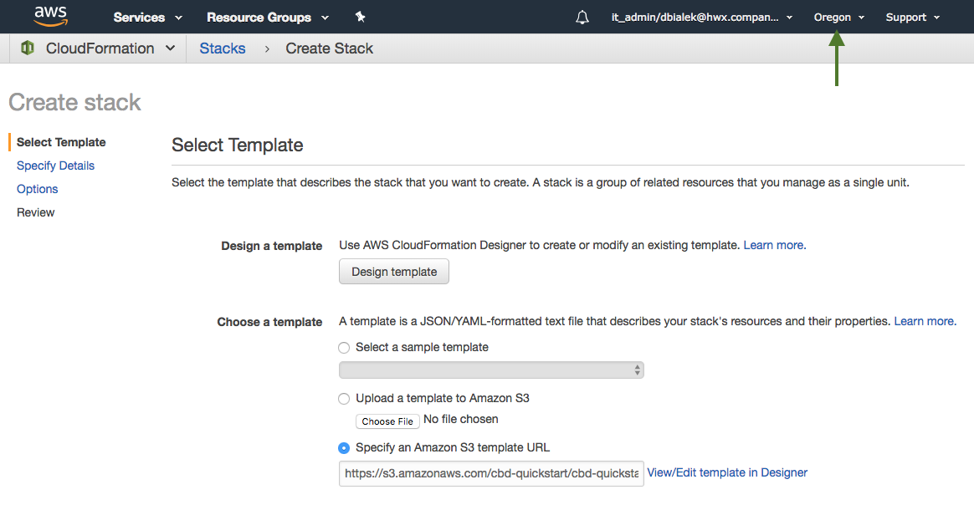Click the AWS logo home icon
Viewport: 974px width, 505px height.
click(50, 16)
